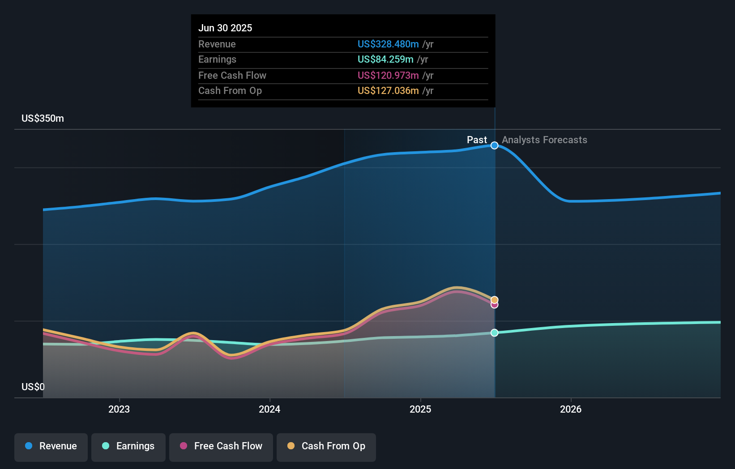
Task: Click the 2024 axis label
Action: point(269,409)
